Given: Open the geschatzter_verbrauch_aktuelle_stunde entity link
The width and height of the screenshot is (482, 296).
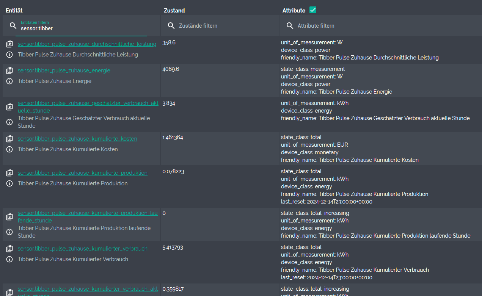Looking at the screenshot, I should [x=88, y=107].
